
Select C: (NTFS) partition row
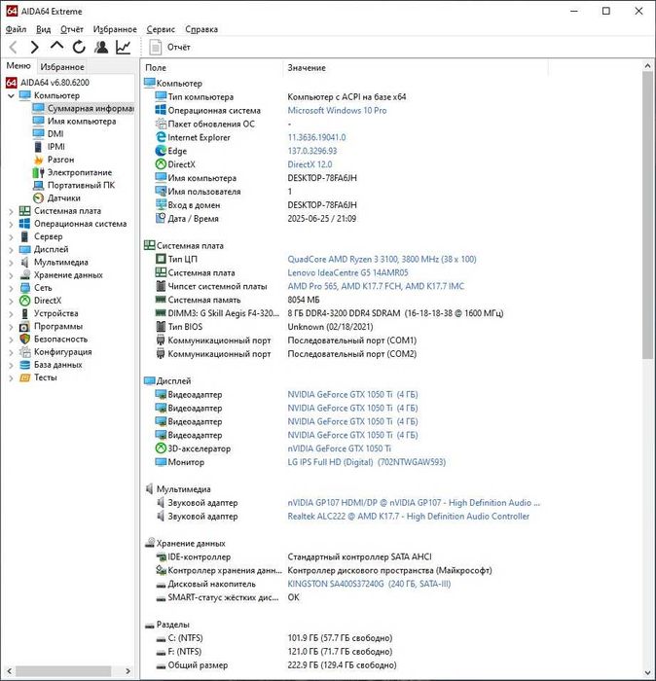[273, 637]
